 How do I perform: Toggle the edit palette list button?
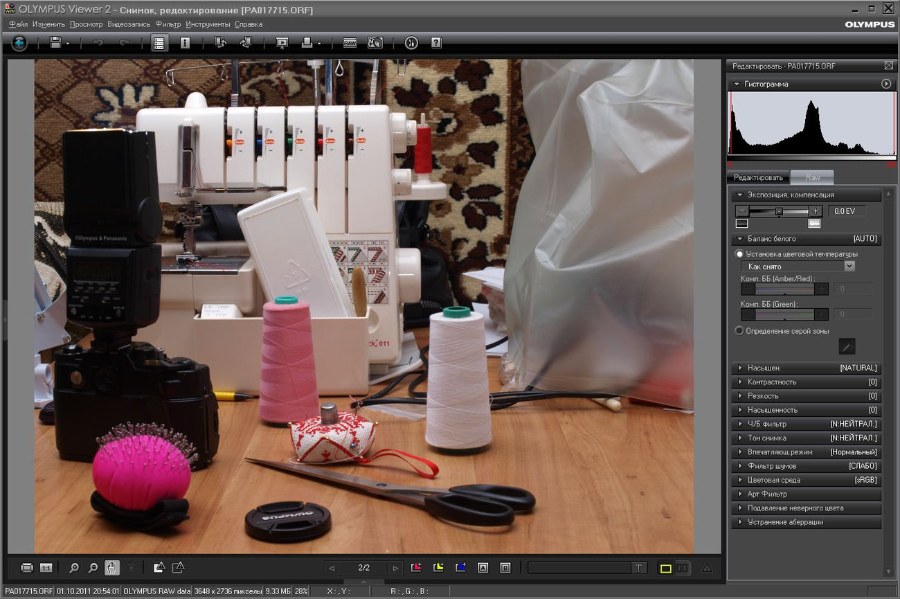click(x=159, y=43)
